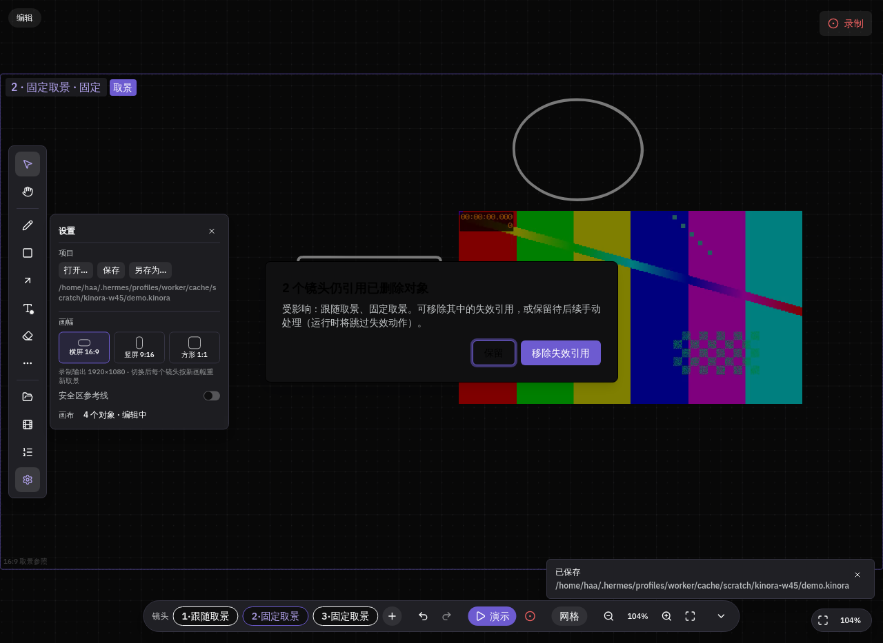Start recording with 录制 button
Image resolution: width=883 pixels, height=643 pixels.
point(846,23)
